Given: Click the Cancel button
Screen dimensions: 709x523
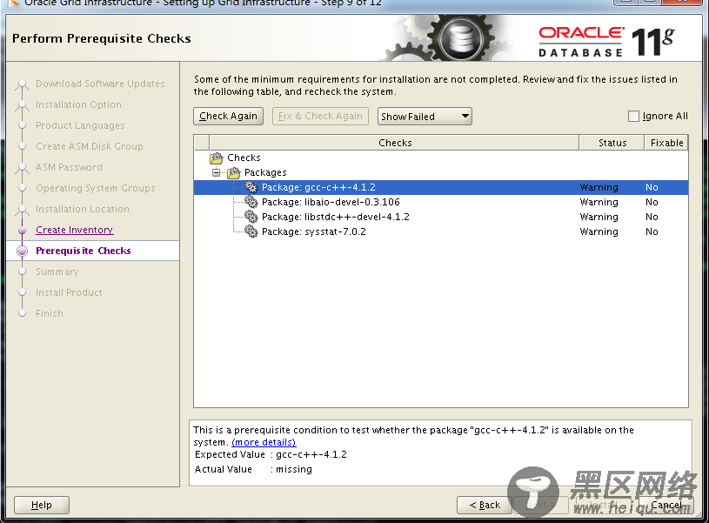Looking at the screenshot, I should click(666, 505).
